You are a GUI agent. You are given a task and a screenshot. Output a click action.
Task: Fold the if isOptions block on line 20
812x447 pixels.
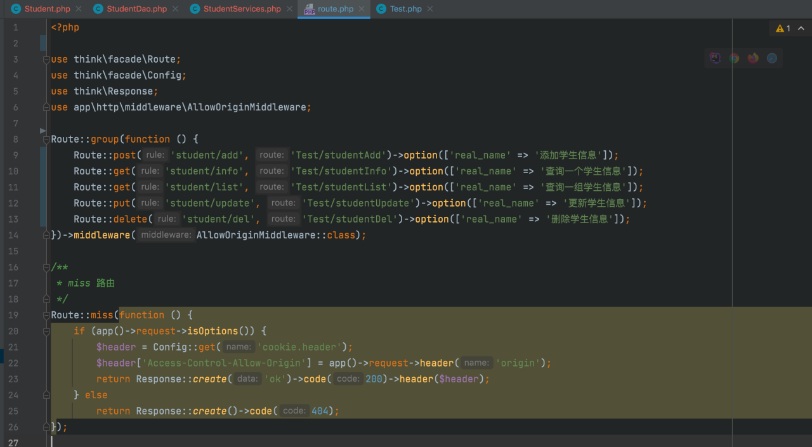46,331
